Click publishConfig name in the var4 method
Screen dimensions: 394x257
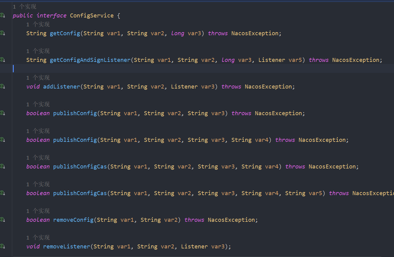75,140
